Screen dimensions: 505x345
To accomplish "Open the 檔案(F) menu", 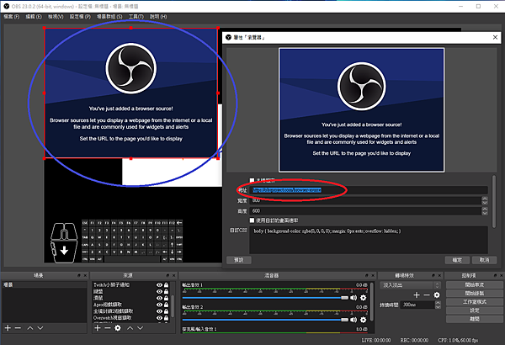I will coord(12,17).
